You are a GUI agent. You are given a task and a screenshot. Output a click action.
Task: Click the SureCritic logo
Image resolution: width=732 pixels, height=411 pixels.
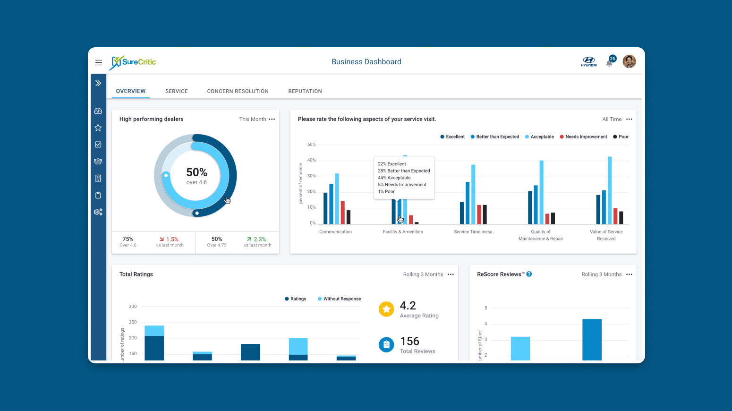132,62
